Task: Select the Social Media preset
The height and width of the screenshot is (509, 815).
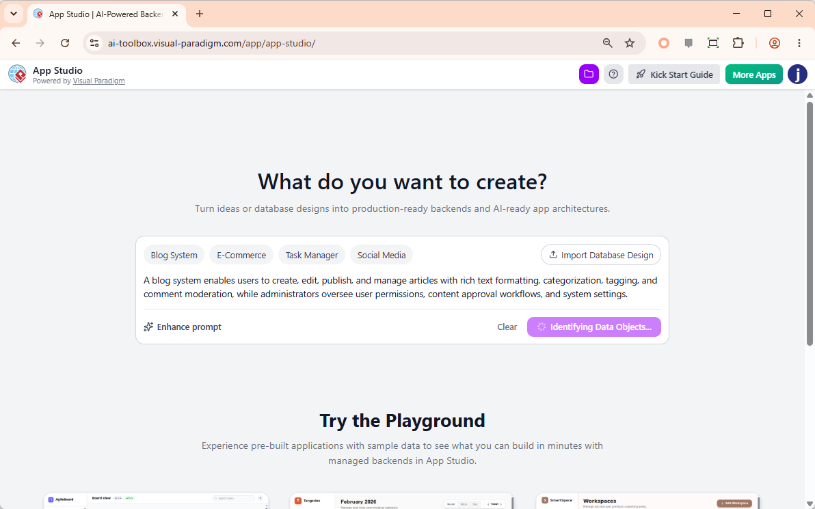Action: click(382, 255)
